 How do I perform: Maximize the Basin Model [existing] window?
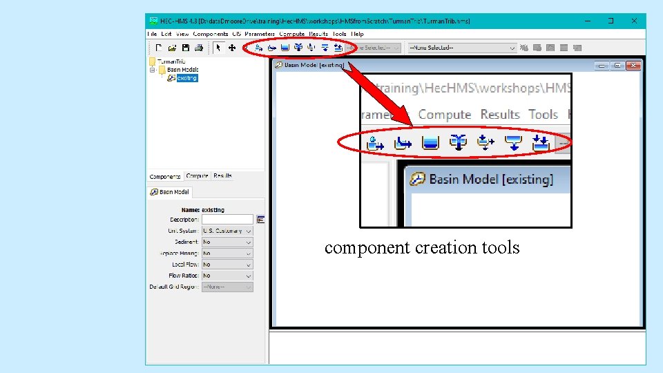point(617,66)
